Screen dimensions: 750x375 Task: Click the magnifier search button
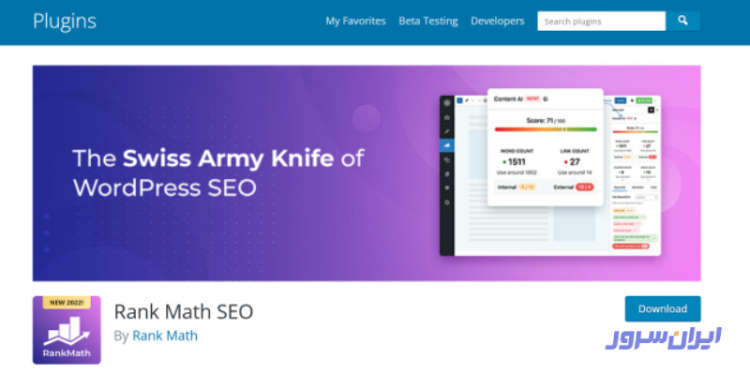coord(682,21)
